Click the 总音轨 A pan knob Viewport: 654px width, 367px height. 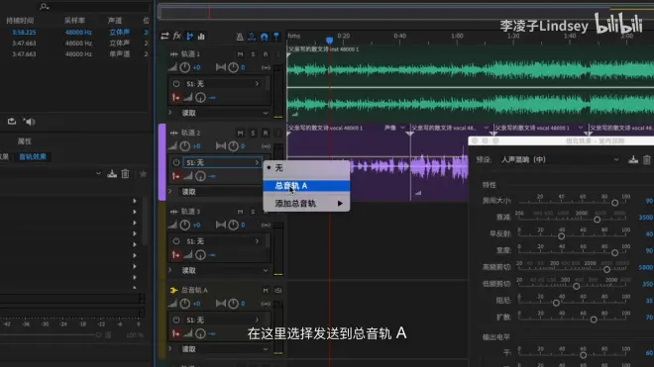pos(233,304)
